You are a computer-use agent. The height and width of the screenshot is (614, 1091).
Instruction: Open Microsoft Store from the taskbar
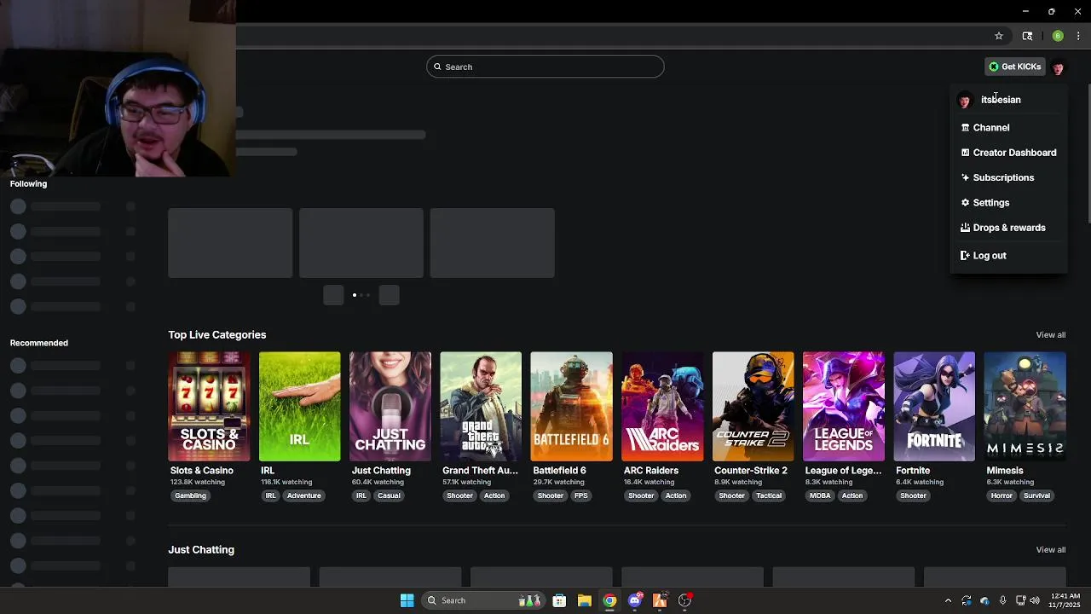(559, 600)
